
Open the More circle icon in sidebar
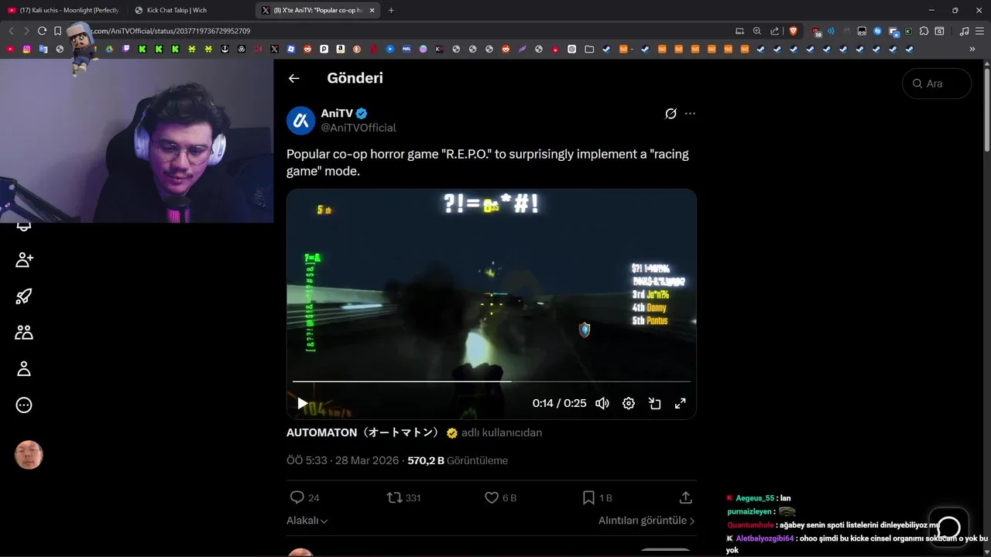tap(24, 405)
